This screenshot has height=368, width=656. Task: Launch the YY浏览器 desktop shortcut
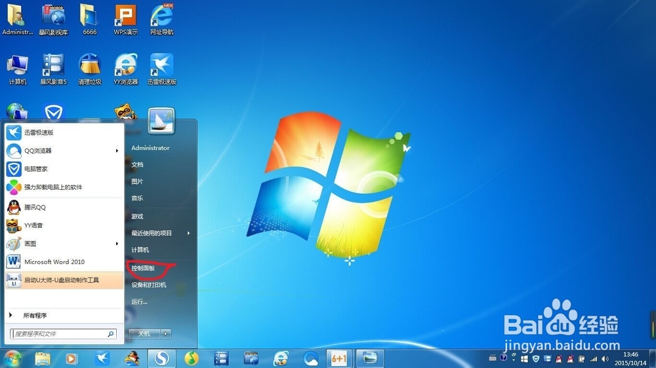(x=125, y=69)
